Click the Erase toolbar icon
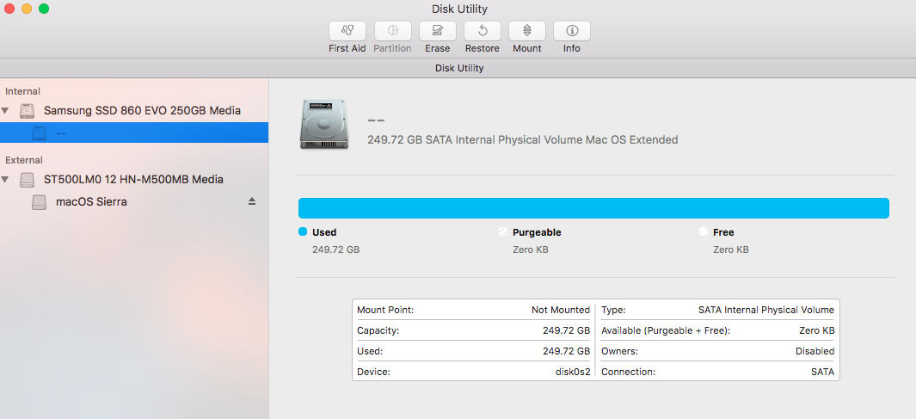Image resolution: width=916 pixels, height=419 pixels. (437, 31)
